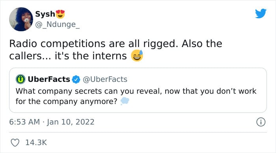
Task: Click the Twitter bird logo
Action: pyautogui.click(x=261, y=13)
